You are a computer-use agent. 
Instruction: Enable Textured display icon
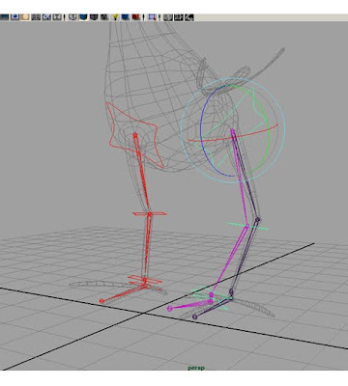pos(104,17)
